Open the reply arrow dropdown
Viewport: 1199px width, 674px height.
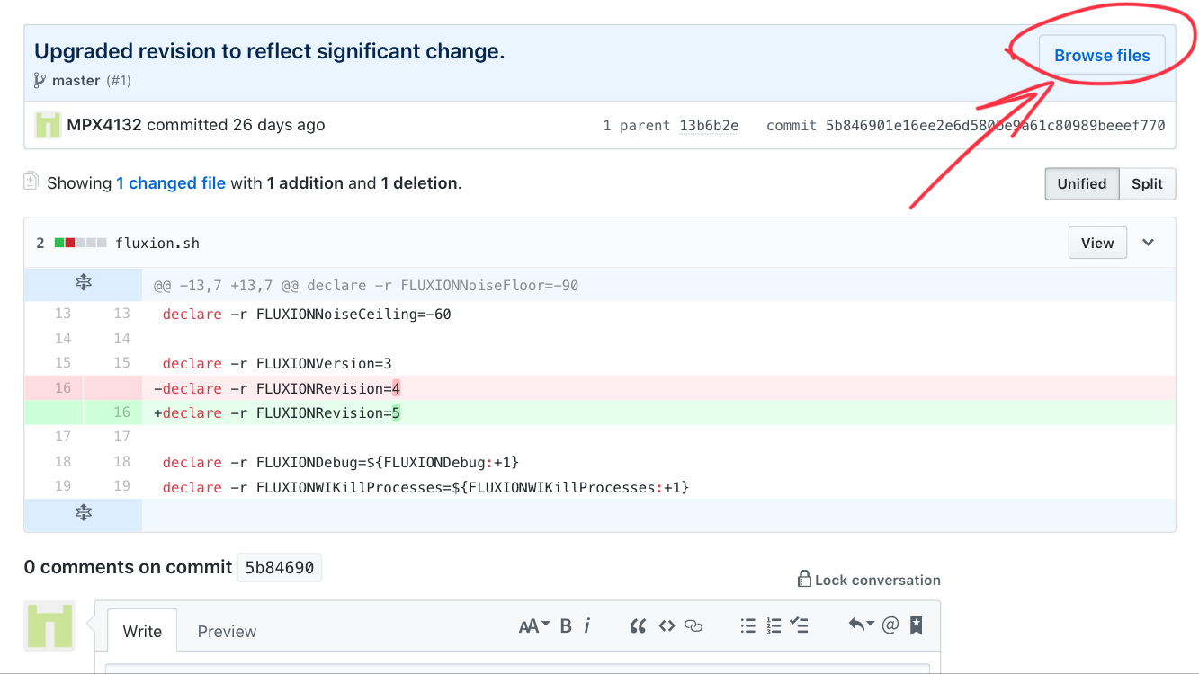point(862,625)
